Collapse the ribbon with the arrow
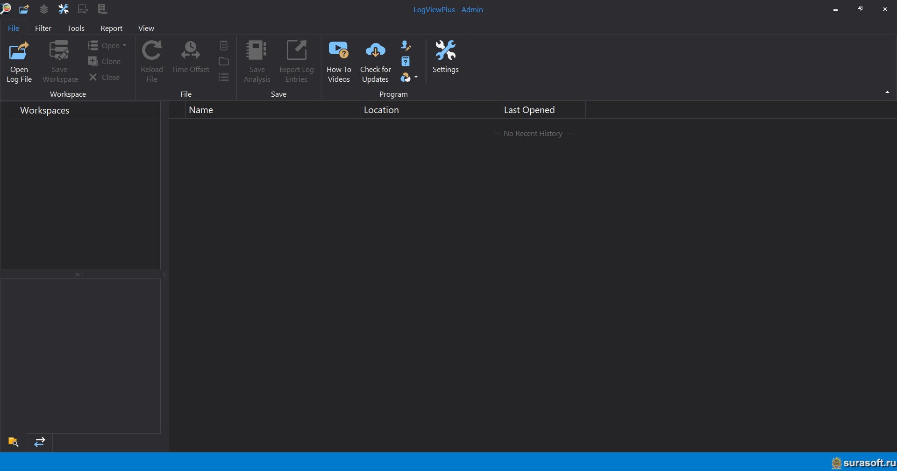 tap(887, 92)
